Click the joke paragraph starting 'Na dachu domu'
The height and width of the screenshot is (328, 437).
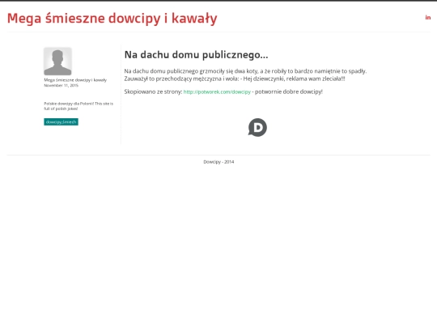coord(245,75)
